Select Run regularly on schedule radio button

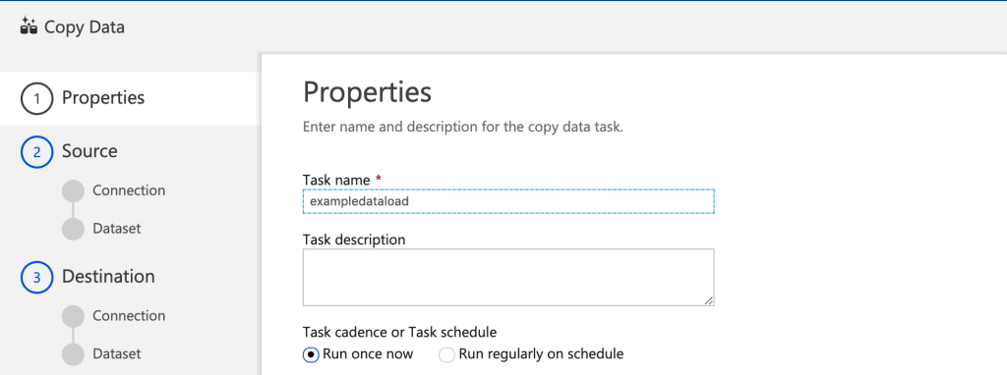coord(446,354)
